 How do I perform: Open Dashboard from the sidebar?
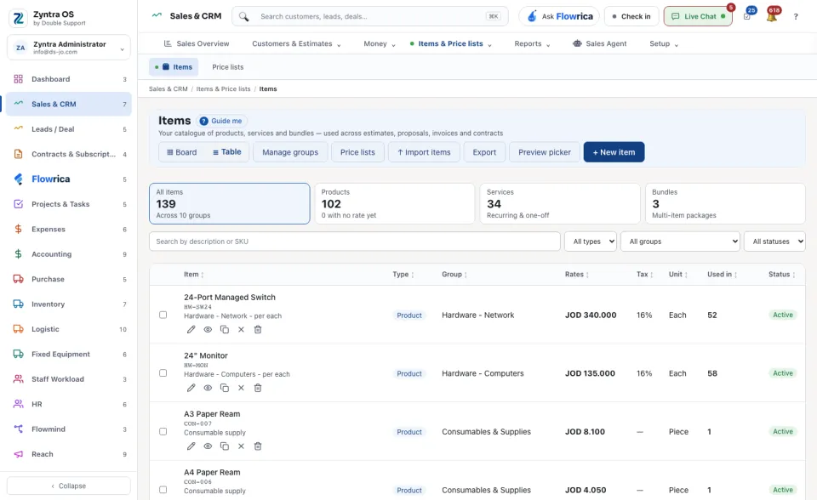coord(69,79)
